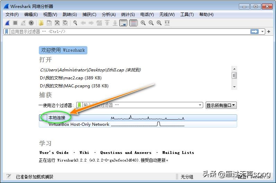
Task: Open the User's Guide link
Action: (54, 152)
